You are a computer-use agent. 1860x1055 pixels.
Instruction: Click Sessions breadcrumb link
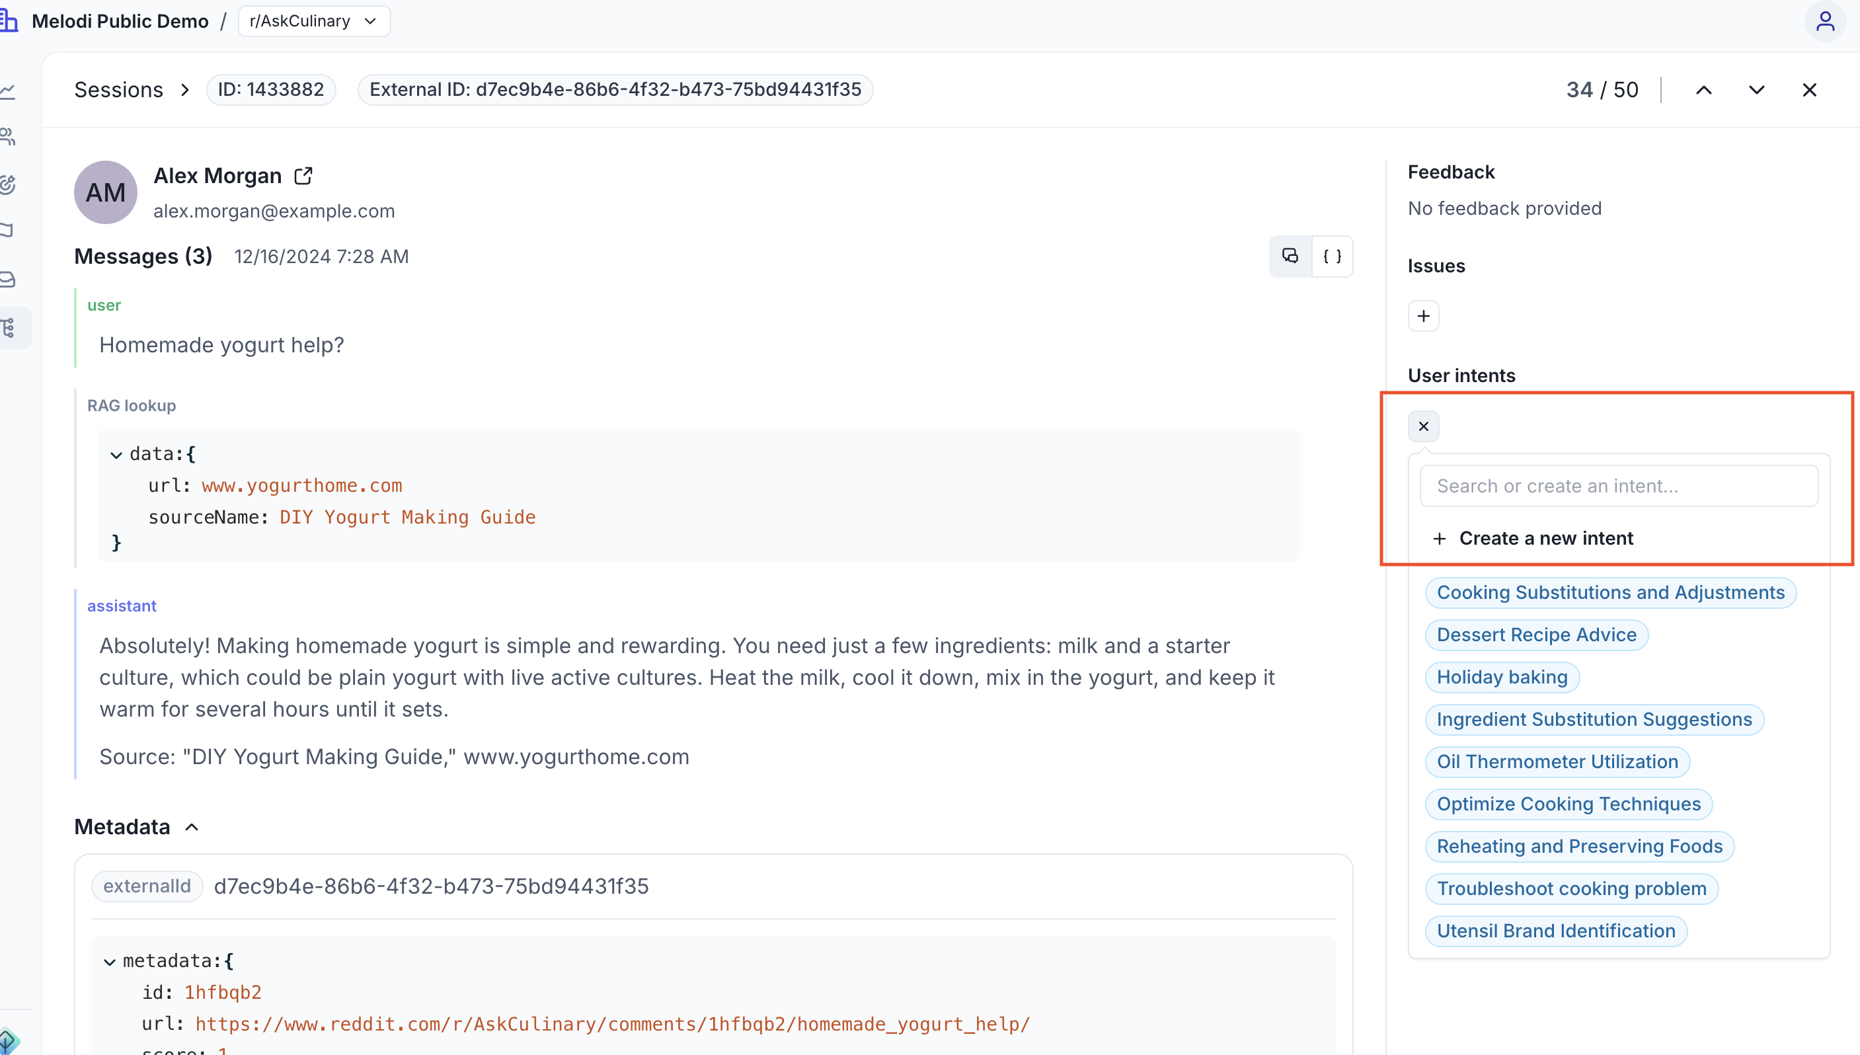pyautogui.click(x=119, y=90)
